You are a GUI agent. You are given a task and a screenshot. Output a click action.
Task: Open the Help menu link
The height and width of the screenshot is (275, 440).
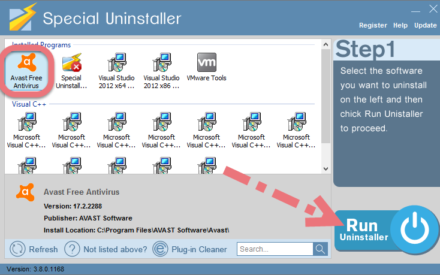pyautogui.click(x=400, y=25)
